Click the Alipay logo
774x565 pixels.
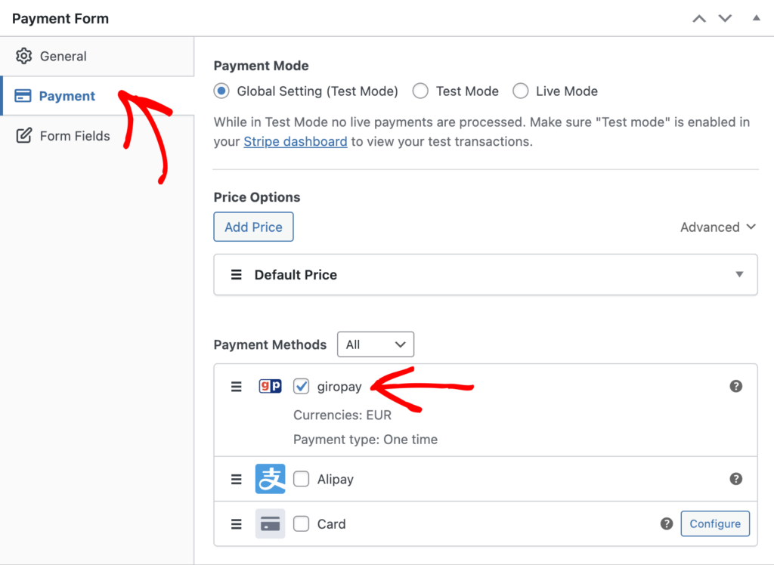pos(270,479)
